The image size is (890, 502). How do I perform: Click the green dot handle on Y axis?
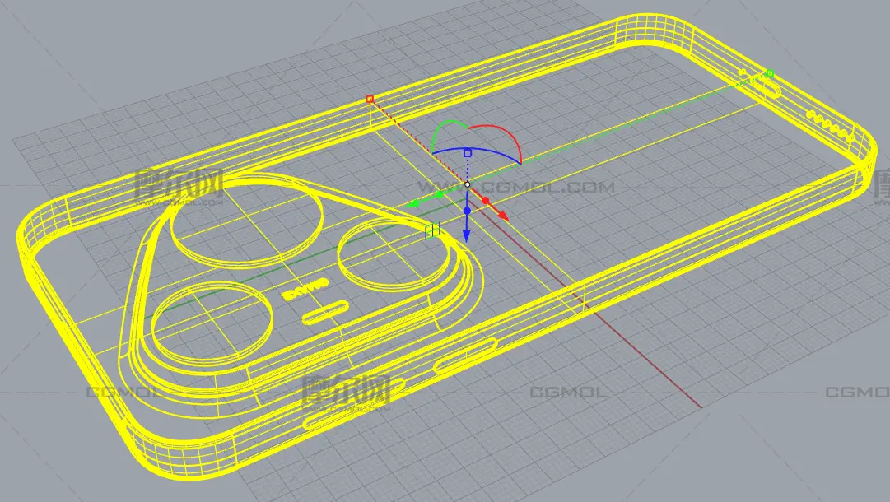click(440, 195)
